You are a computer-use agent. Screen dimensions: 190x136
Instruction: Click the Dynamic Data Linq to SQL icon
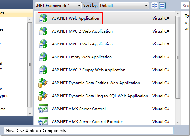43,96
